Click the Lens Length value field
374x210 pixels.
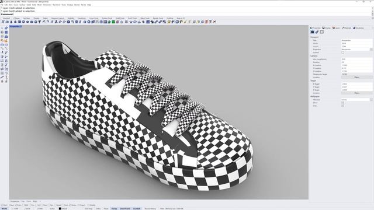[x=357, y=59]
